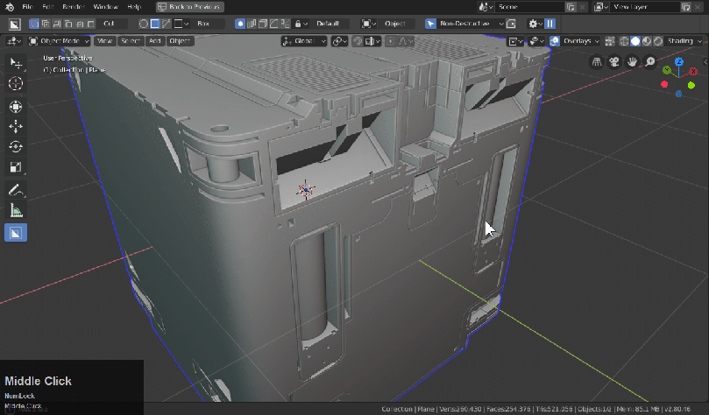Viewport: 709px width, 415px height.
Task: Choose the Scale tool
Action: pyautogui.click(x=16, y=167)
